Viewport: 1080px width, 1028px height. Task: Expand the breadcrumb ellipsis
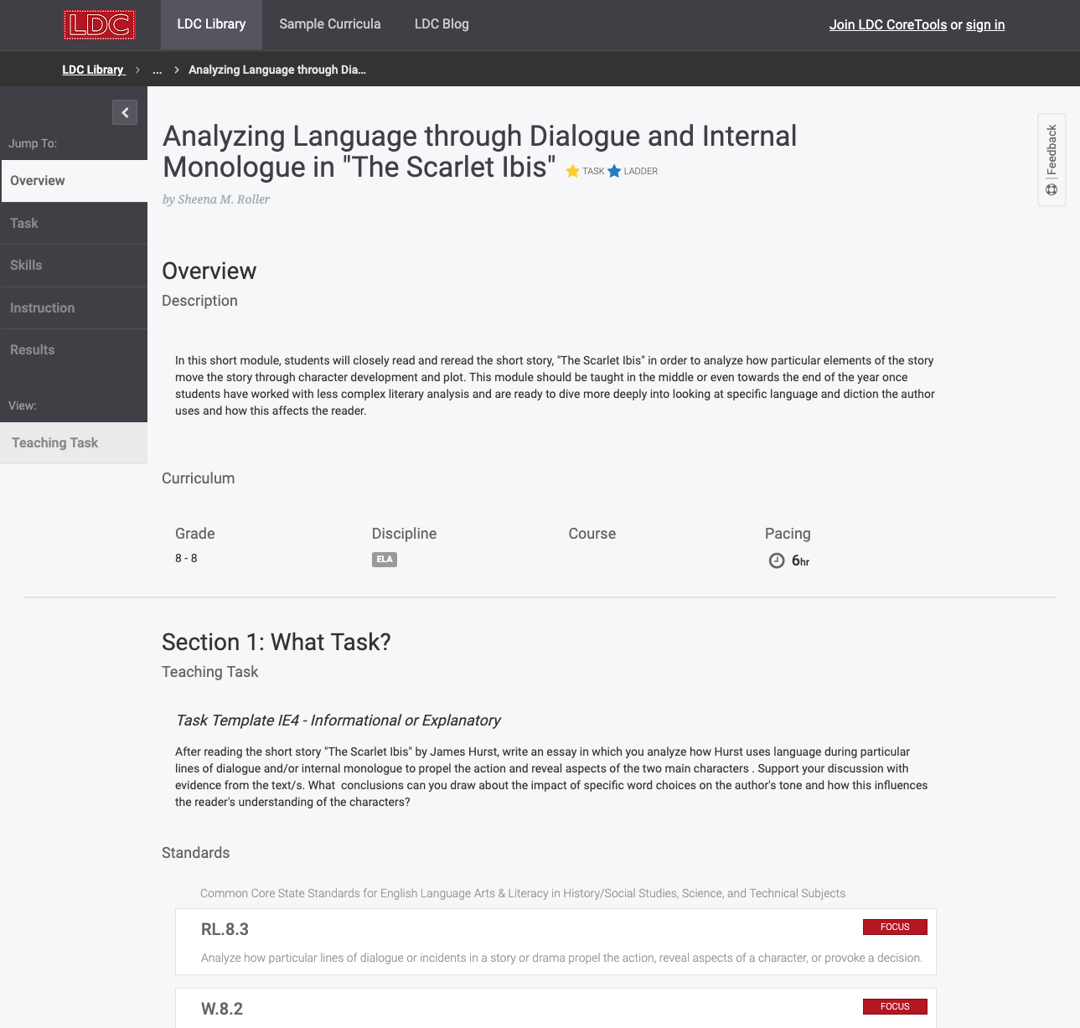point(157,70)
